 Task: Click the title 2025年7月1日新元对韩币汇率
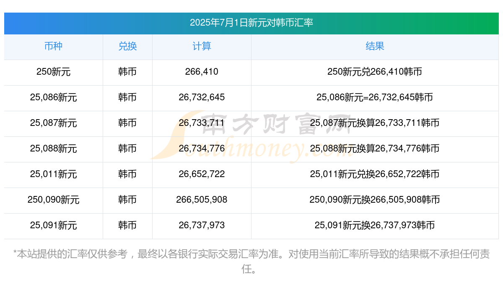(x=251, y=23)
